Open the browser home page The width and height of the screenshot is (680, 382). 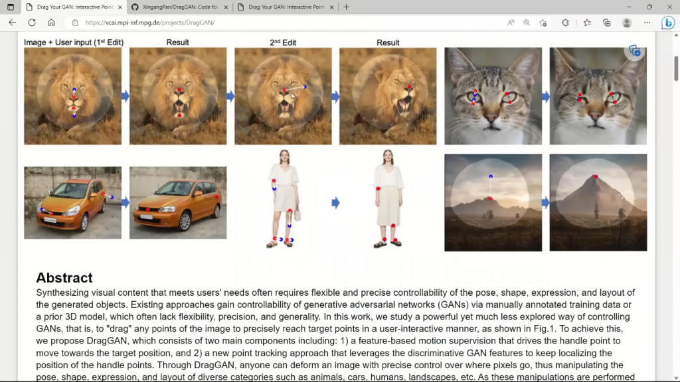point(51,23)
